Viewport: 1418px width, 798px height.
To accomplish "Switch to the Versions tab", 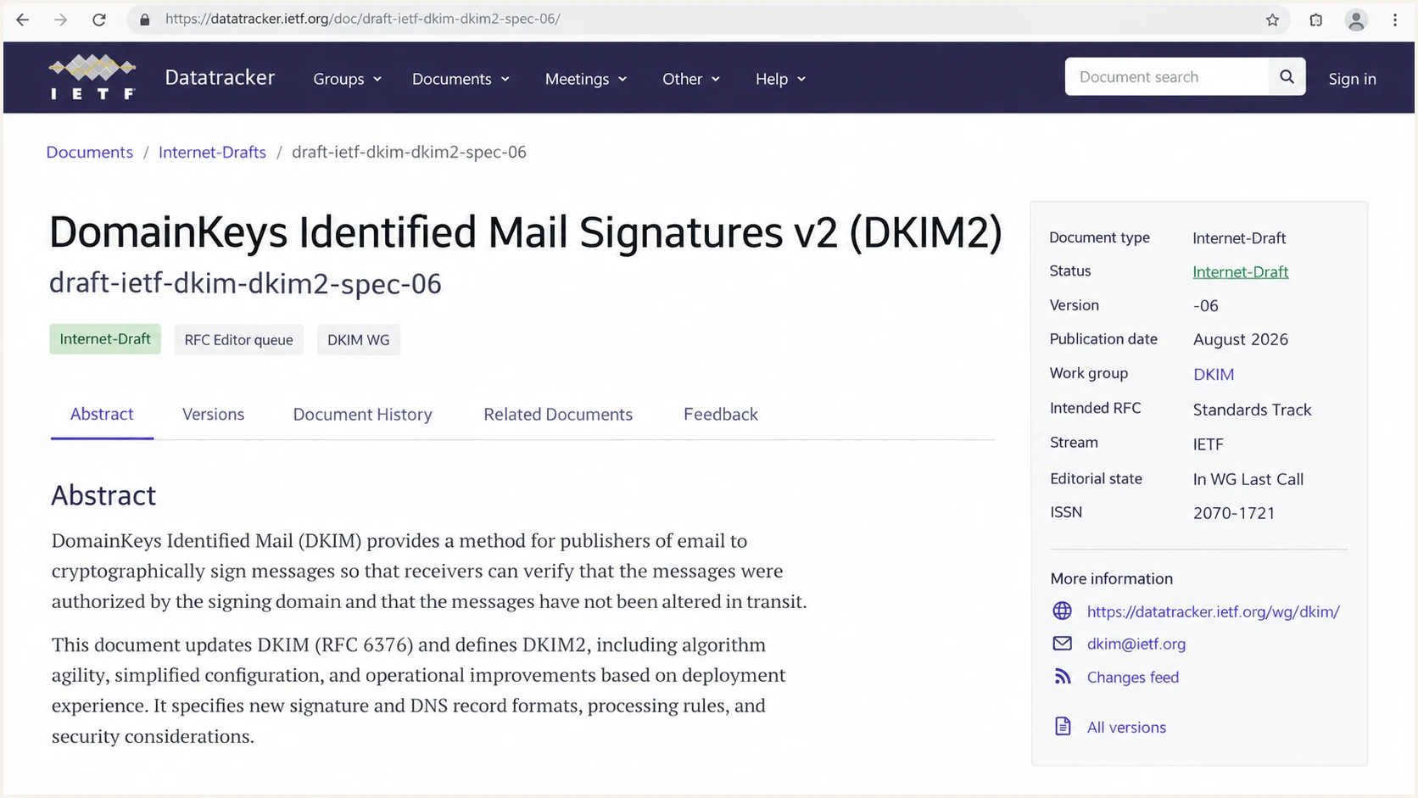I will tap(213, 414).
